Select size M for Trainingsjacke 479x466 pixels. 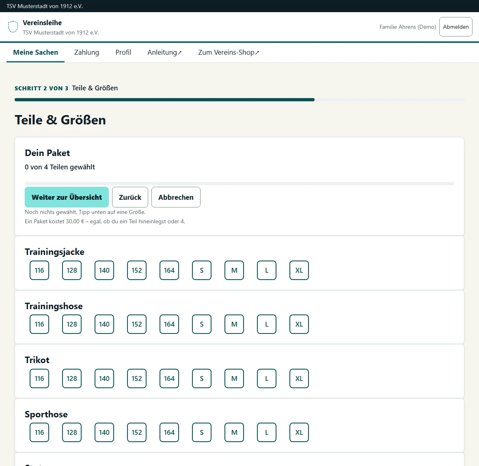[234, 270]
